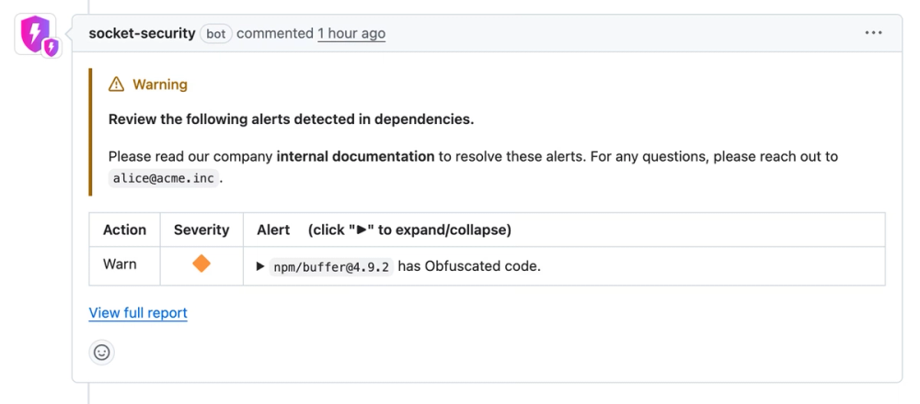Click the socket-security shield avatar

35,33
